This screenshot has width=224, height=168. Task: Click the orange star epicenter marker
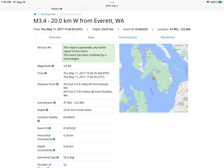[153, 78]
